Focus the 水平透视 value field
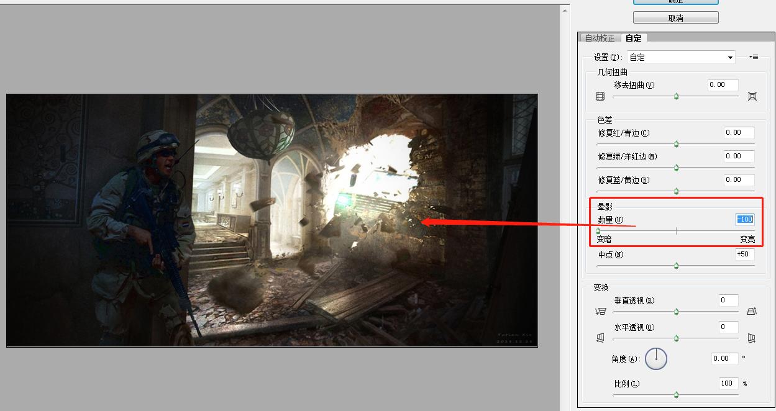The width and height of the screenshot is (776, 411). (729, 327)
